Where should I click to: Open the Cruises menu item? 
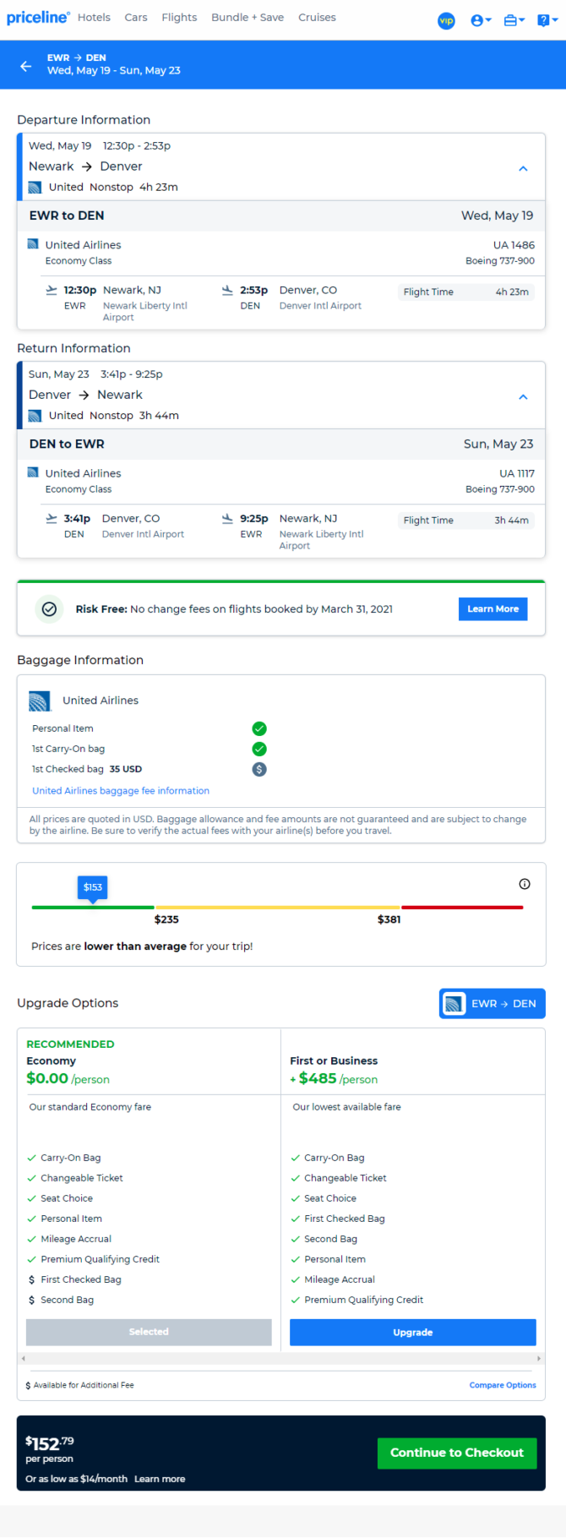coord(317,18)
